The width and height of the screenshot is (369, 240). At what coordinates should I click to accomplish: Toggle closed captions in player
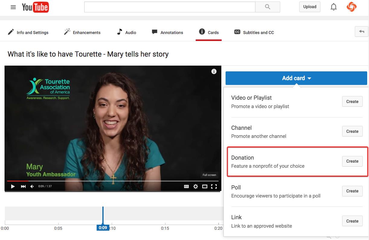186,186
